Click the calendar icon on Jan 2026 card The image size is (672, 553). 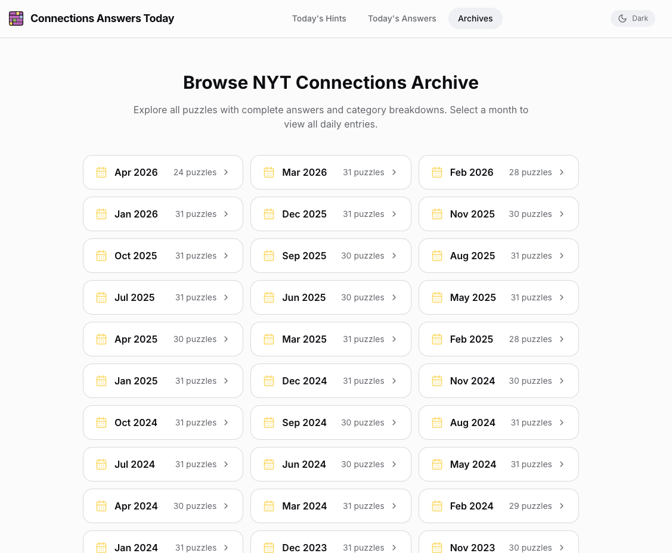click(101, 214)
